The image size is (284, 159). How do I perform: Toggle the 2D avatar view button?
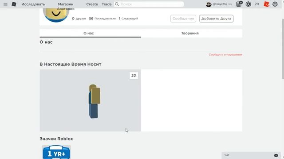[x=134, y=76]
